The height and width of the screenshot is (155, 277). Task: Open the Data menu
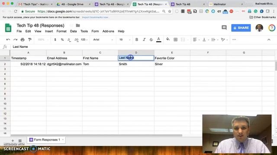coord(73,31)
